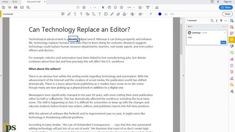The height and width of the screenshot is (132, 235).
Task: Open the highlighted Comment tool in sidebar
Action: click(x=232, y=40)
